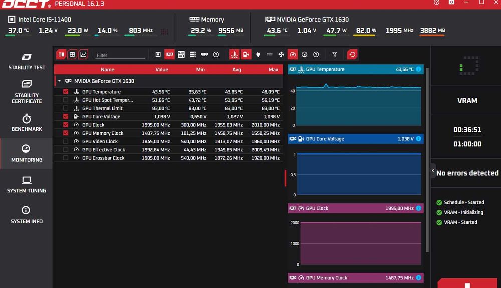The height and width of the screenshot is (288, 501).
Task: Check the GPU Thermal Limit checkbox
Action: [66, 108]
